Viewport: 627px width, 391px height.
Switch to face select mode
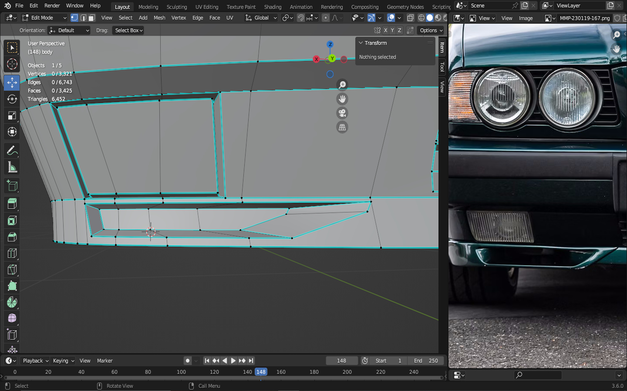[92, 18]
